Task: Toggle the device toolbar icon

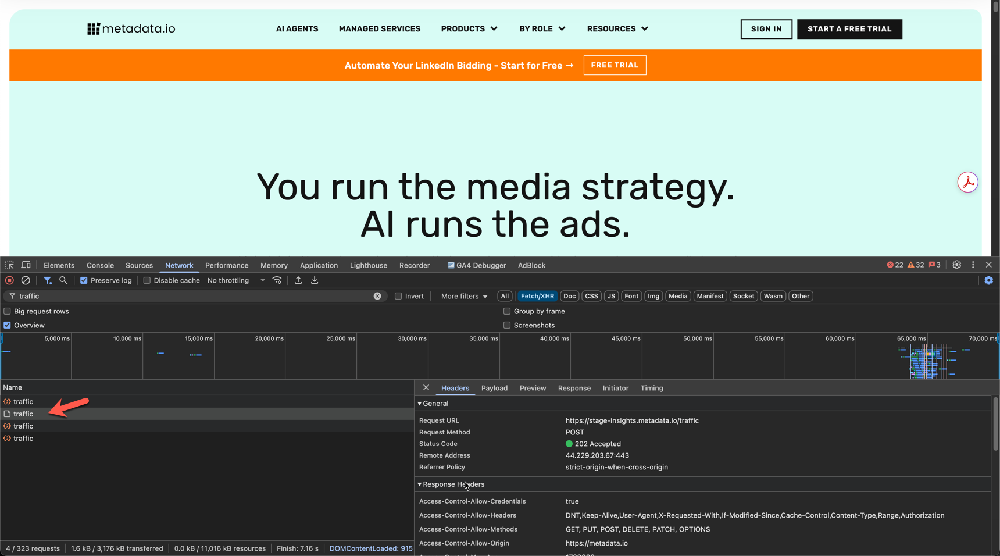Action: pos(26,265)
